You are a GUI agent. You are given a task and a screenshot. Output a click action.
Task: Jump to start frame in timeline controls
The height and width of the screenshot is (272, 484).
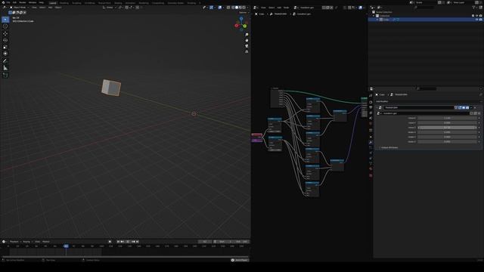pyautogui.click(x=118, y=242)
